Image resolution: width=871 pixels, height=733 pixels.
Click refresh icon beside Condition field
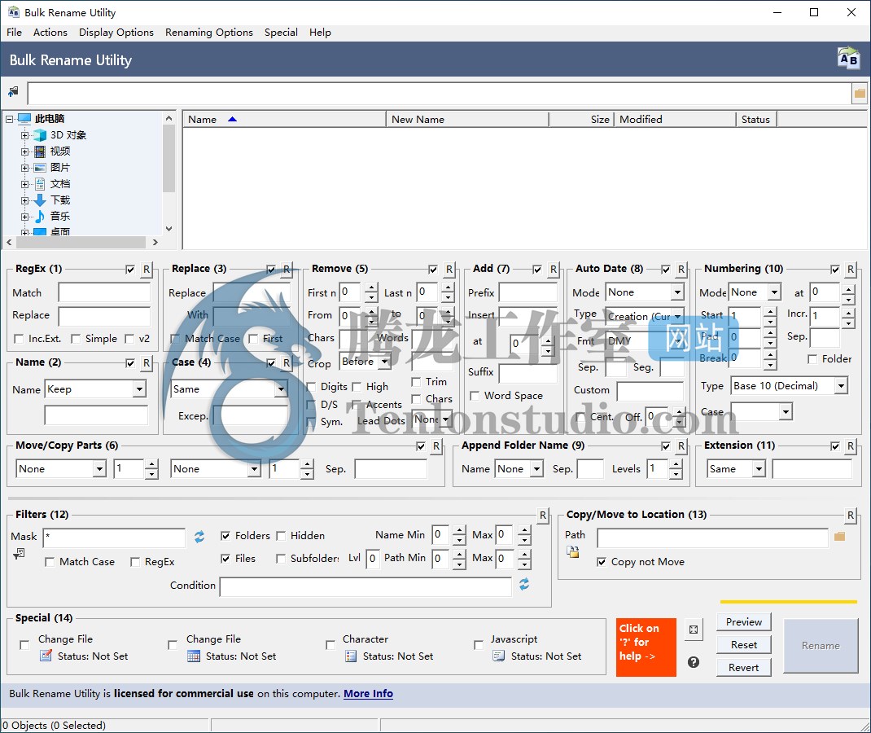pyautogui.click(x=524, y=584)
